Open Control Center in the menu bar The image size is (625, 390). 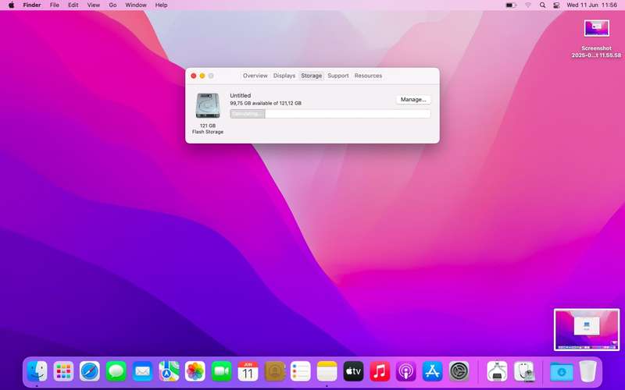click(x=556, y=5)
